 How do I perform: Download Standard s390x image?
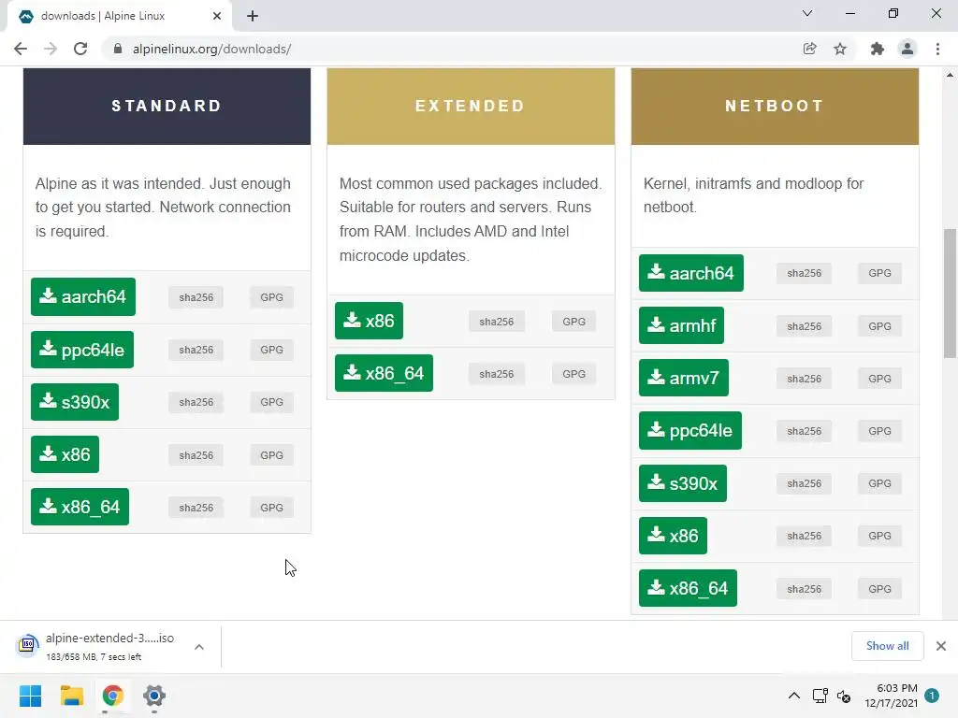[x=75, y=402]
